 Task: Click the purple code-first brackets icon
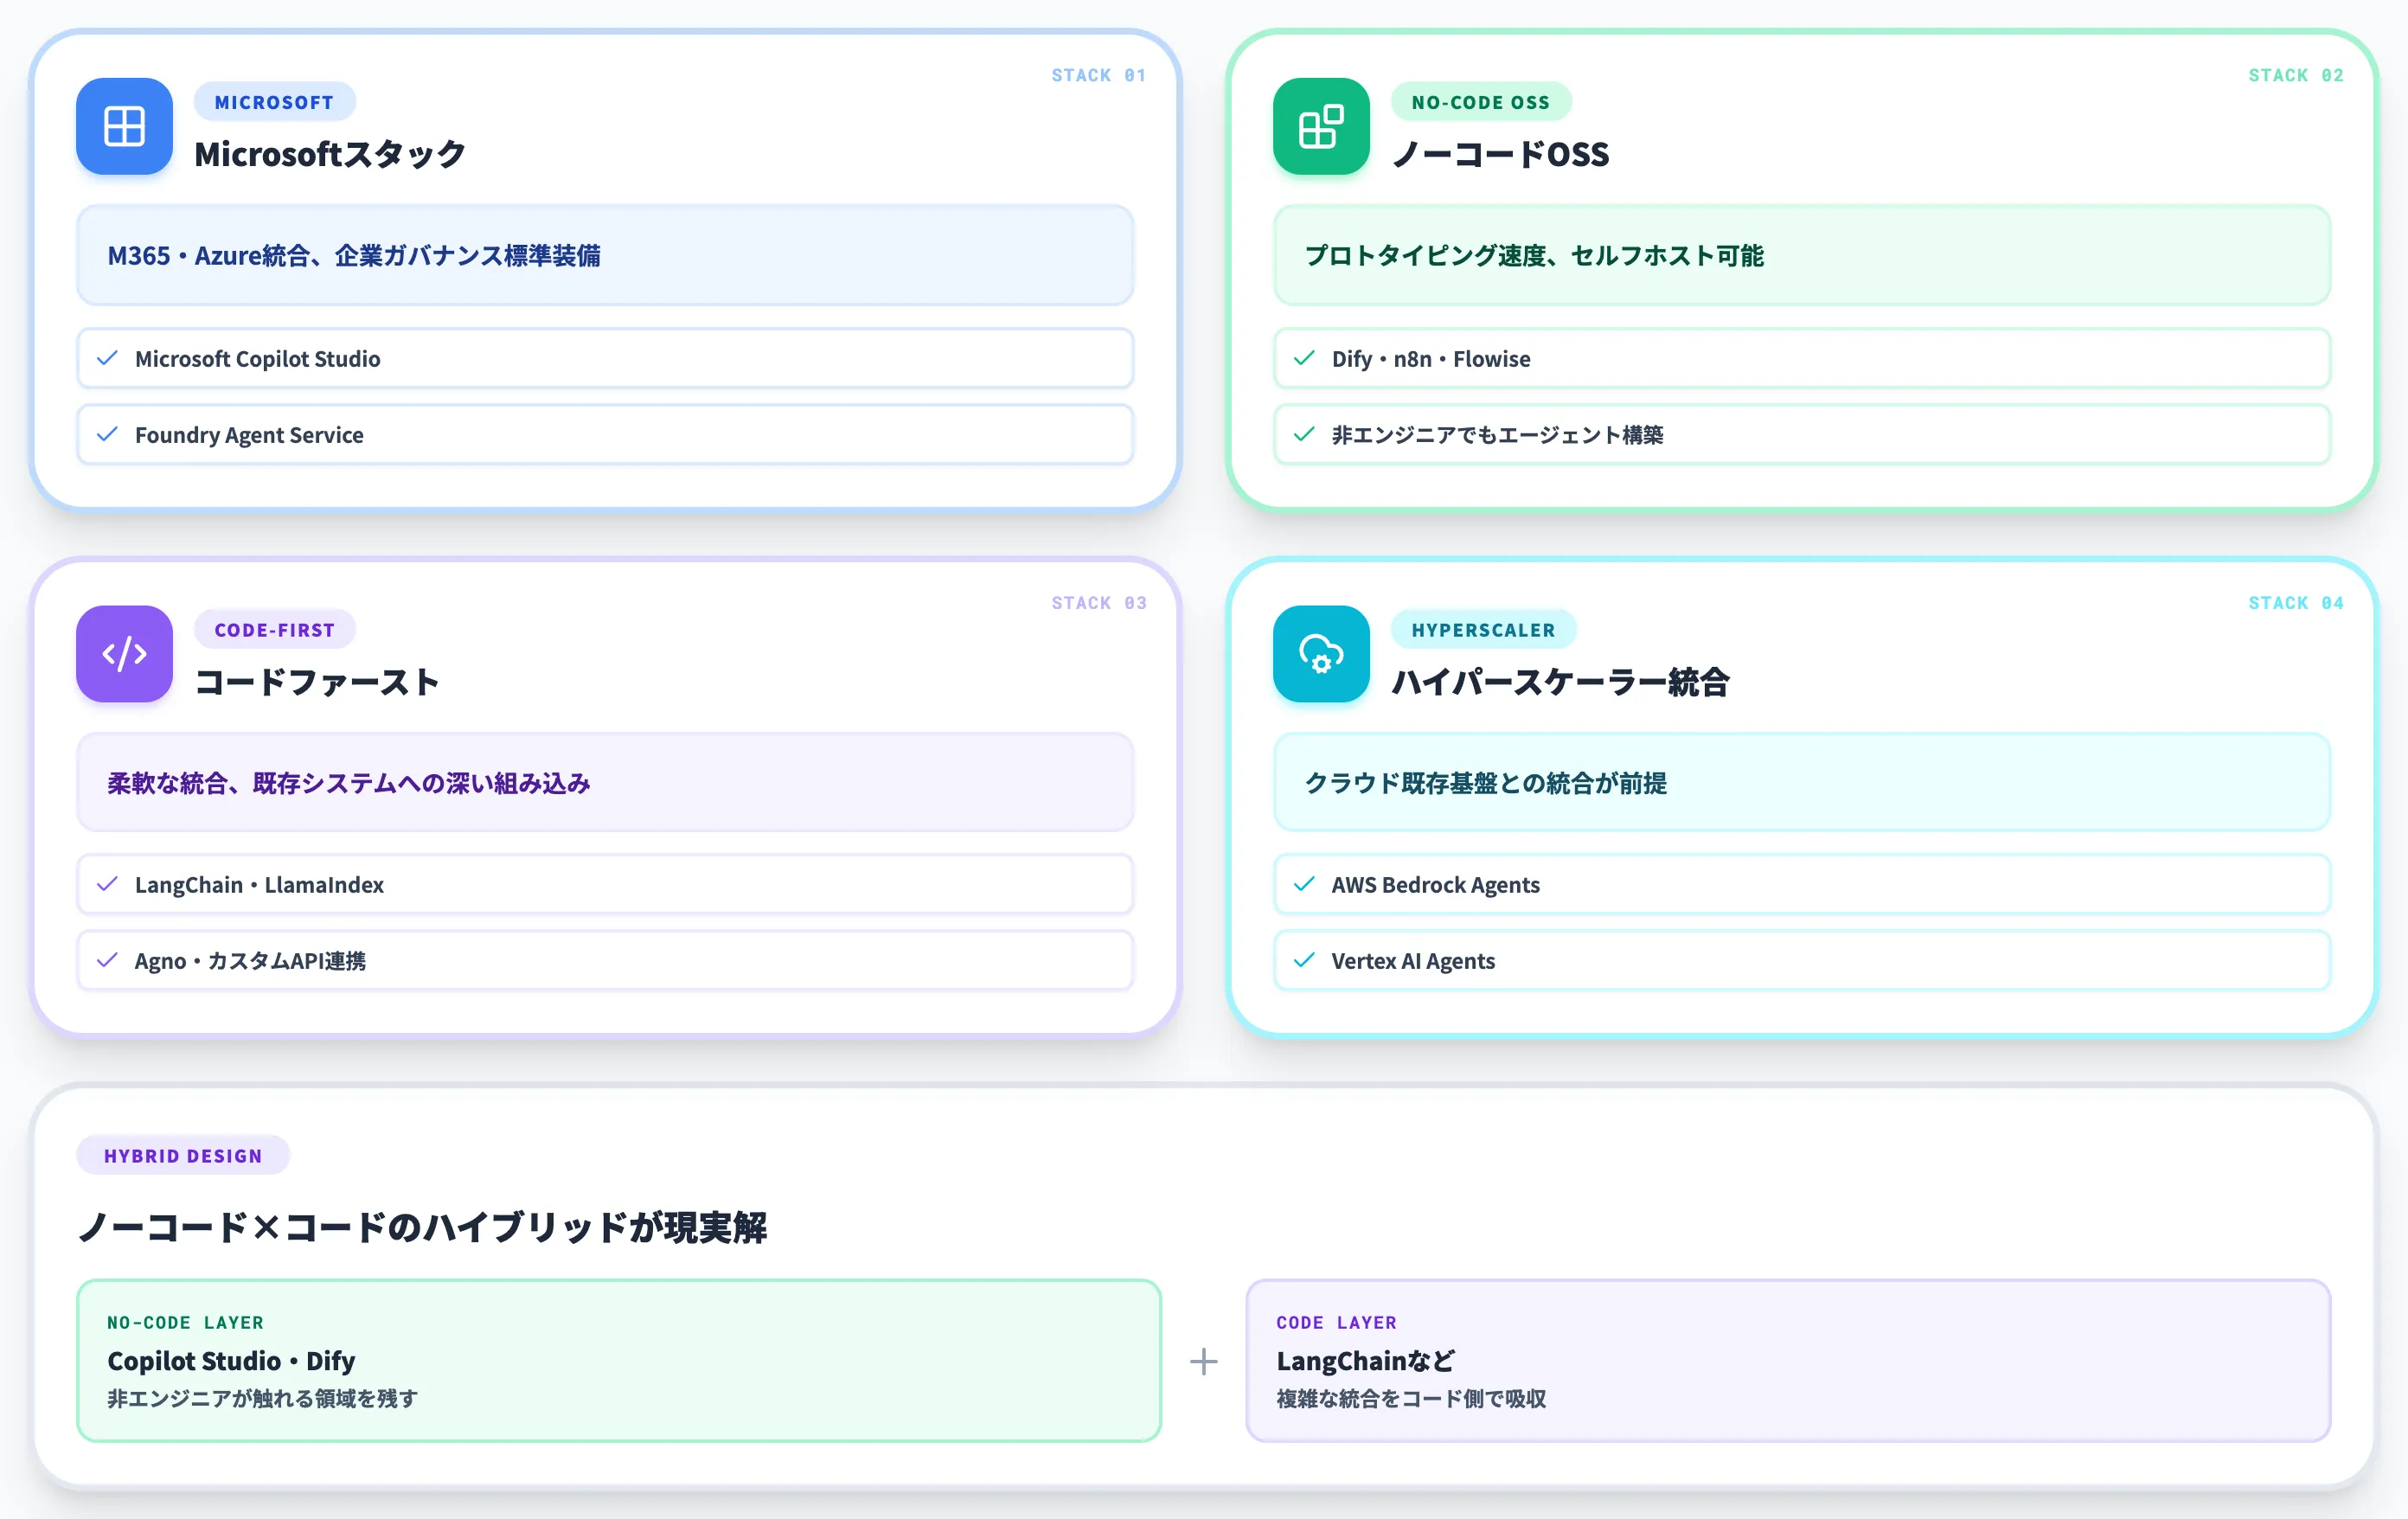click(x=124, y=654)
